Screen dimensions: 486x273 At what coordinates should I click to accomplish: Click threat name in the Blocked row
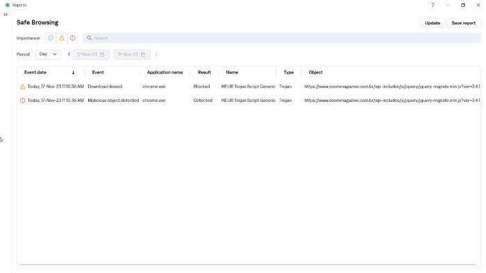point(249,87)
